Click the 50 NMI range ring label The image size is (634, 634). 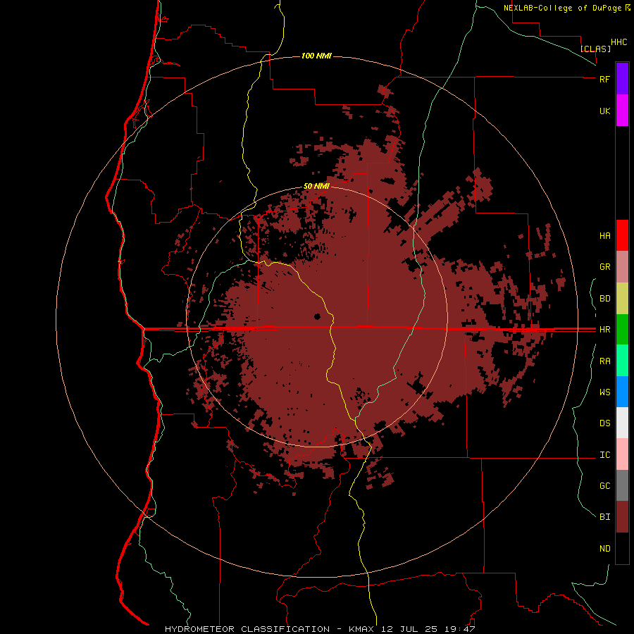coord(316,186)
